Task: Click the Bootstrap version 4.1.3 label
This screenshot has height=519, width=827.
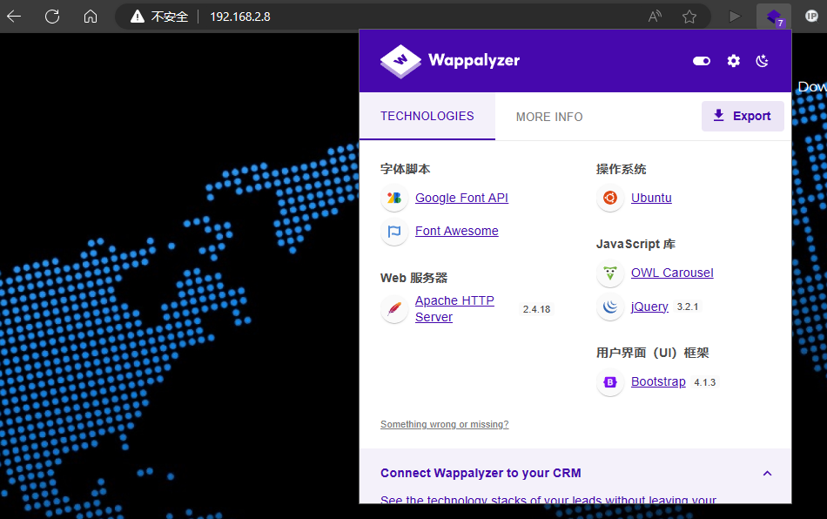Action: click(x=704, y=382)
